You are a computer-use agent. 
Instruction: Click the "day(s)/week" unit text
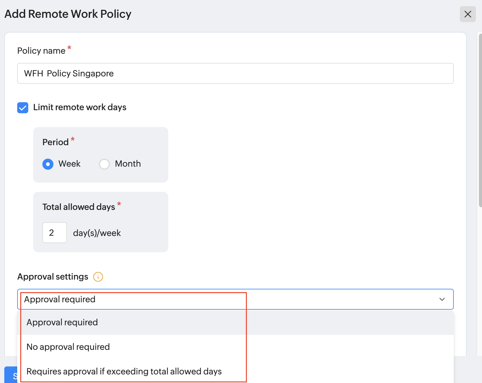[x=97, y=233]
